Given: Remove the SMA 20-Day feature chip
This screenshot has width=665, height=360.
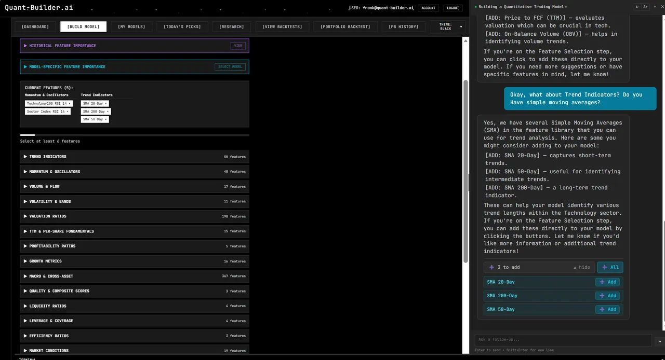Looking at the screenshot, I should pyautogui.click(x=106, y=104).
